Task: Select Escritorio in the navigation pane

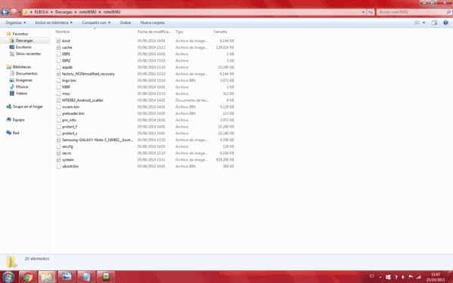Action: click(23, 47)
